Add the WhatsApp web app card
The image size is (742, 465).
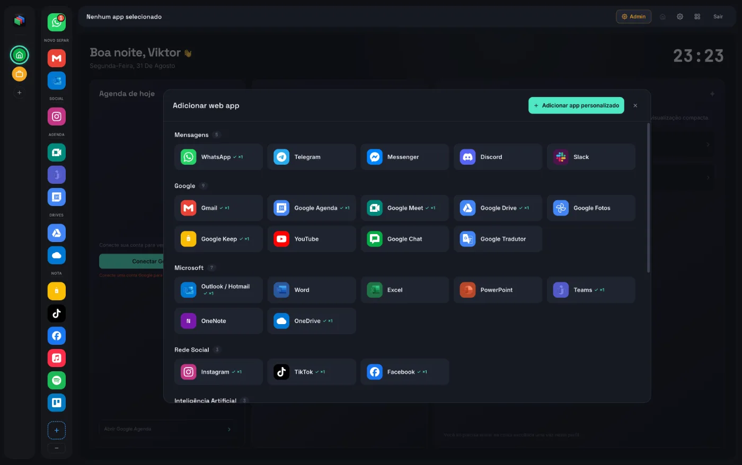pyautogui.click(x=218, y=157)
